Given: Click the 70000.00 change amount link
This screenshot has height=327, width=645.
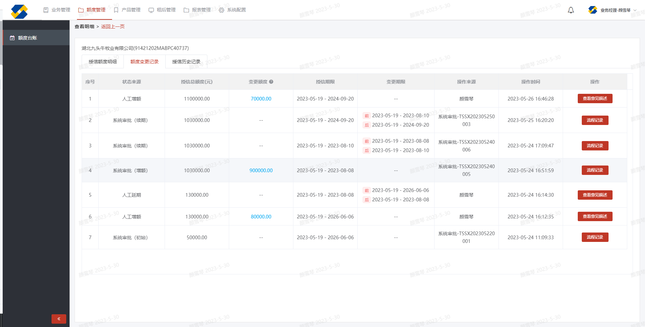Looking at the screenshot, I should point(261,99).
